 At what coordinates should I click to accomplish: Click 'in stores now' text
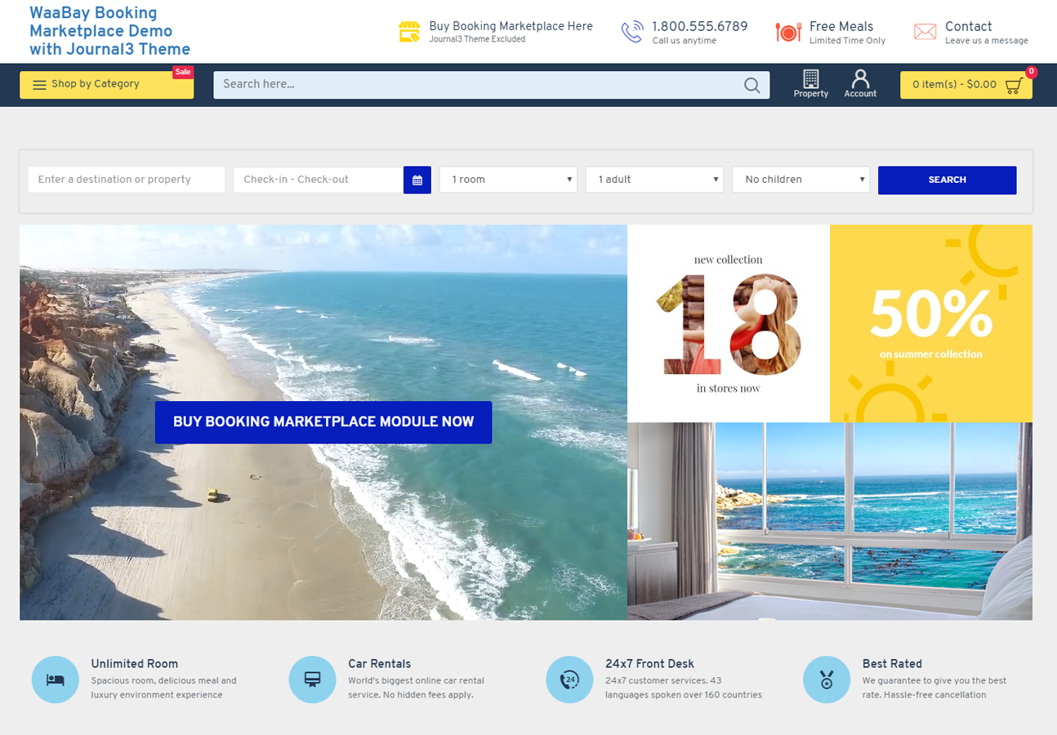pyautogui.click(x=729, y=389)
